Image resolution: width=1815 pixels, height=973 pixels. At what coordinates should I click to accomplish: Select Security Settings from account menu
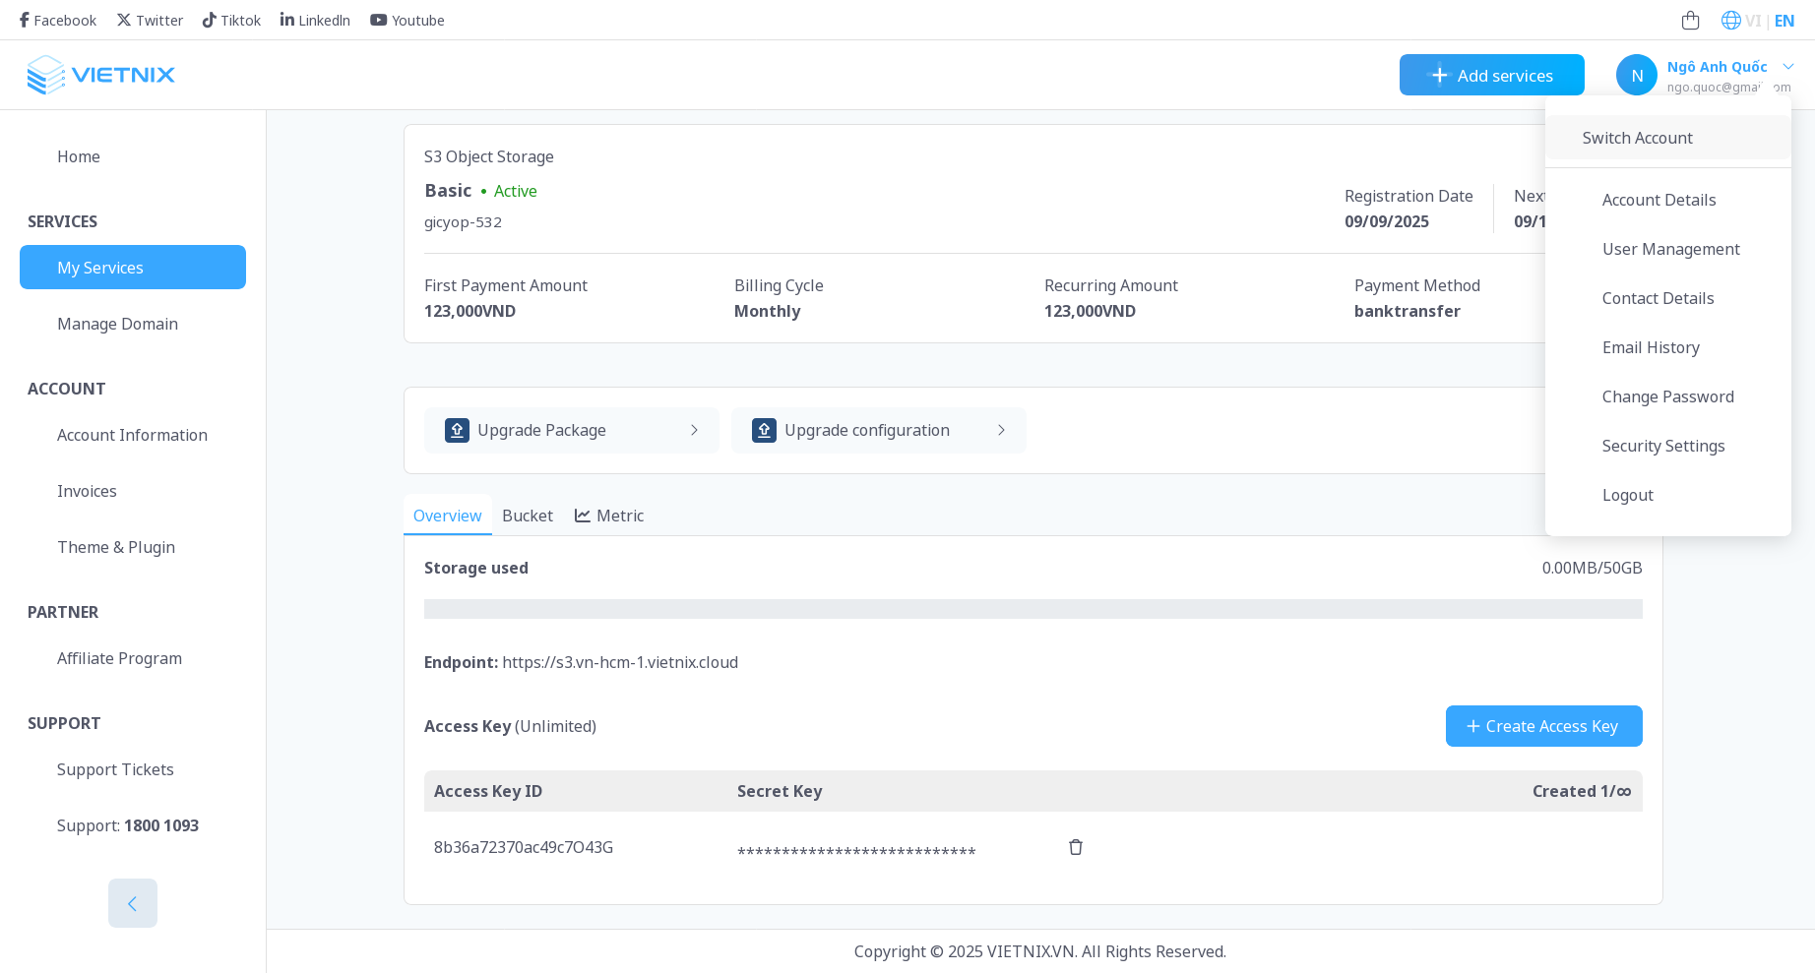[1662, 446]
